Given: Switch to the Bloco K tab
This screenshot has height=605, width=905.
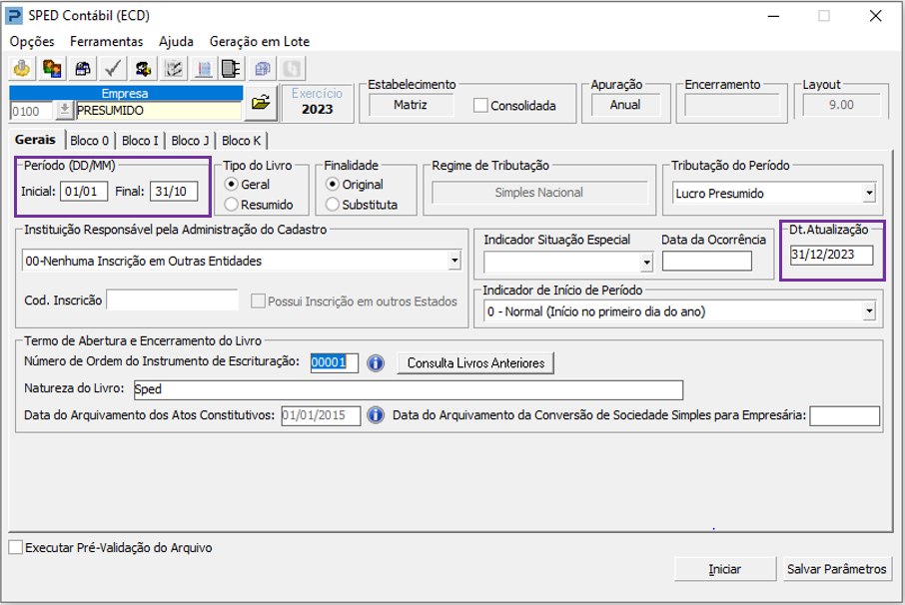Looking at the screenshot, I should click(x=242, y=141).
